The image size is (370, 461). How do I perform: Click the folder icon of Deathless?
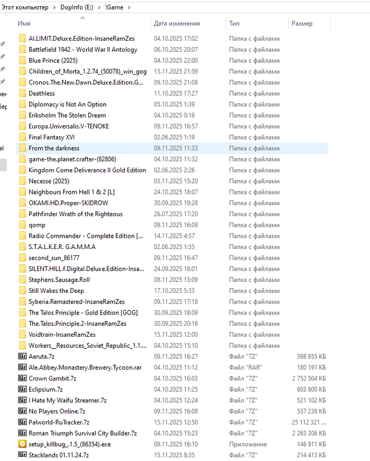(x=22, y=93)
